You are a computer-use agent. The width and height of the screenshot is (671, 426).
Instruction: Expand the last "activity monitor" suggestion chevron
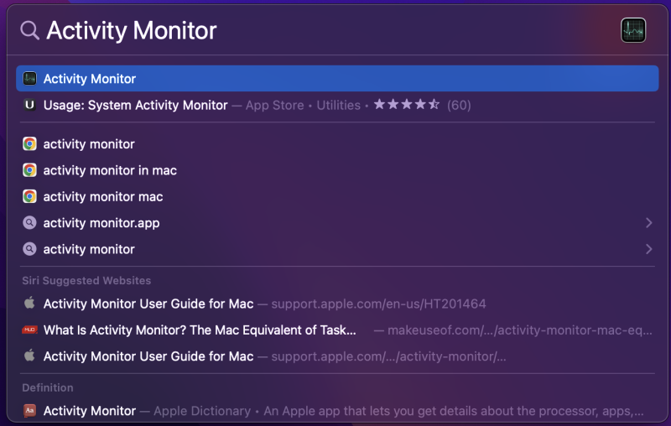(x=648, y=249)
